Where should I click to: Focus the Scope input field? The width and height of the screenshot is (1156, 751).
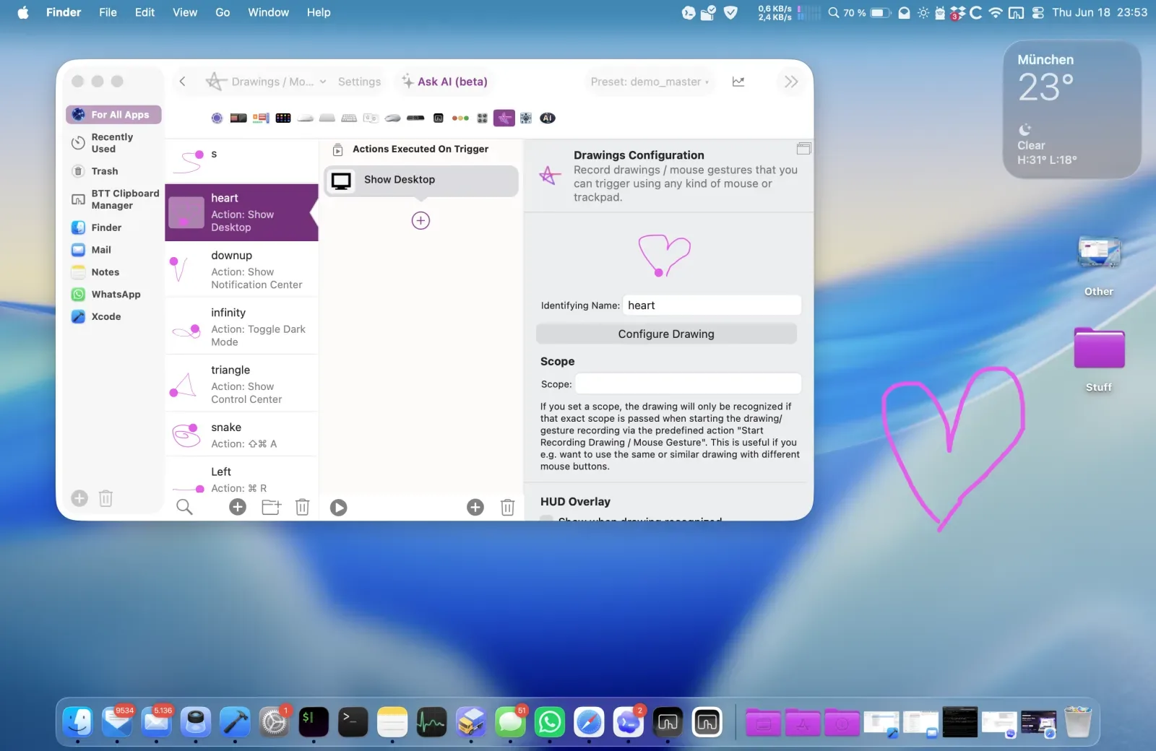click(688, 383)
